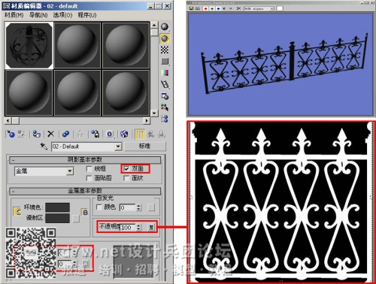Toggle Show Map in Viewport icon

124,134
